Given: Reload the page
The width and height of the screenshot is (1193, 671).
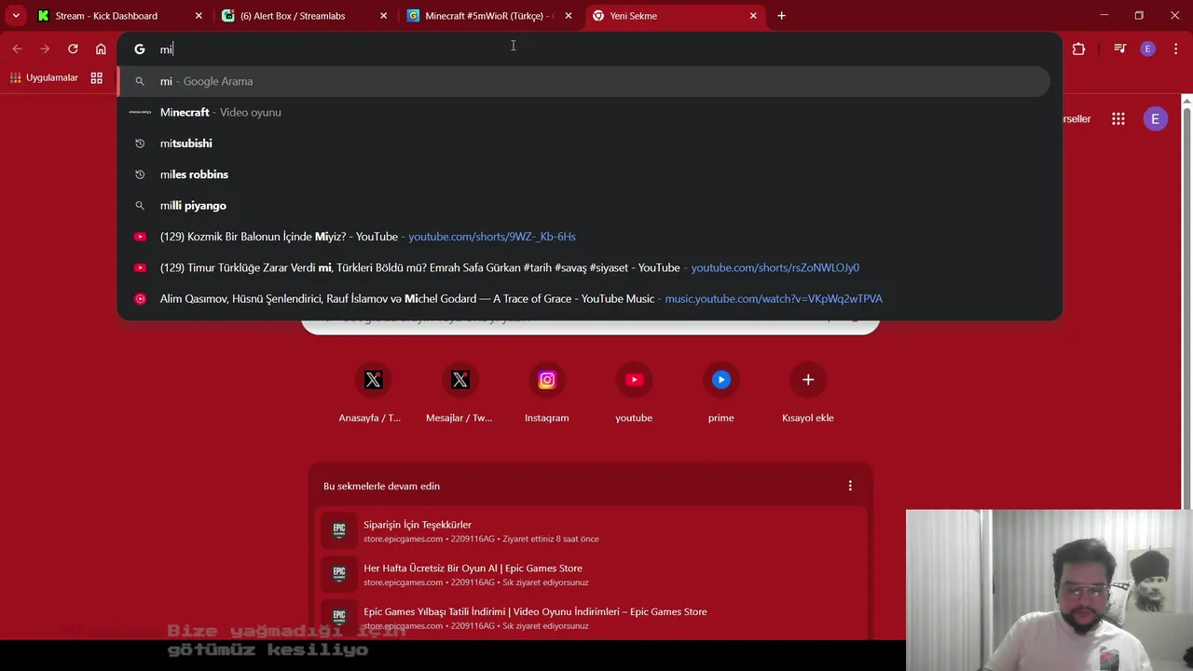Looking at the screenshot, I should coord(73,49).
